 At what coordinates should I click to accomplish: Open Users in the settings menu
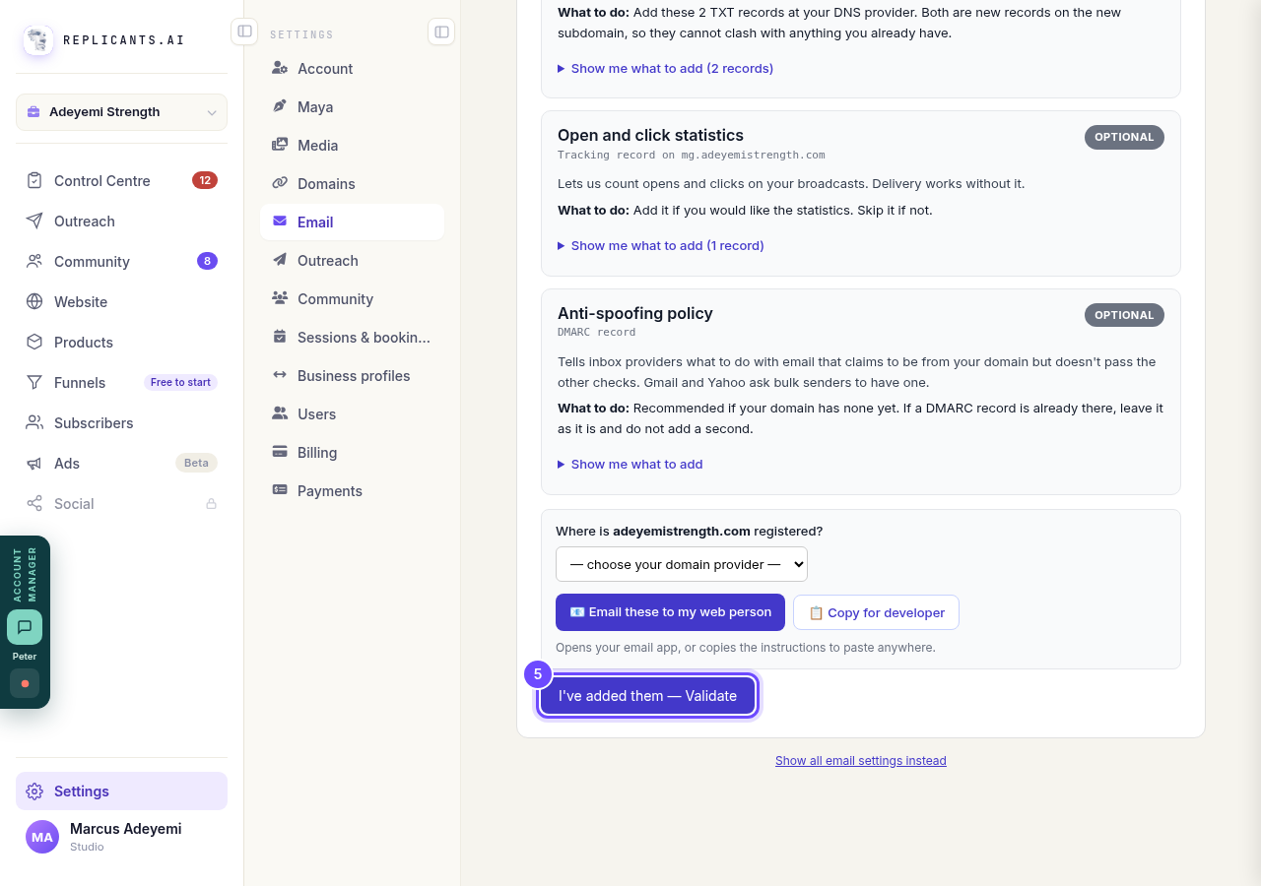(x=352, y=413)
